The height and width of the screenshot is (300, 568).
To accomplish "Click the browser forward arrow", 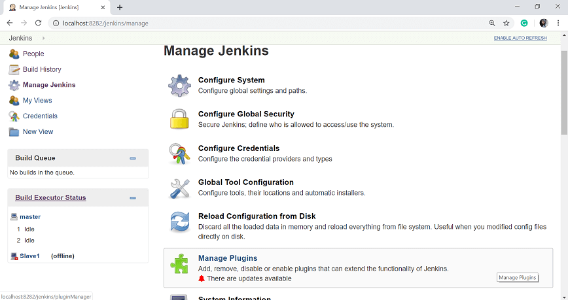I will [24, 23].
